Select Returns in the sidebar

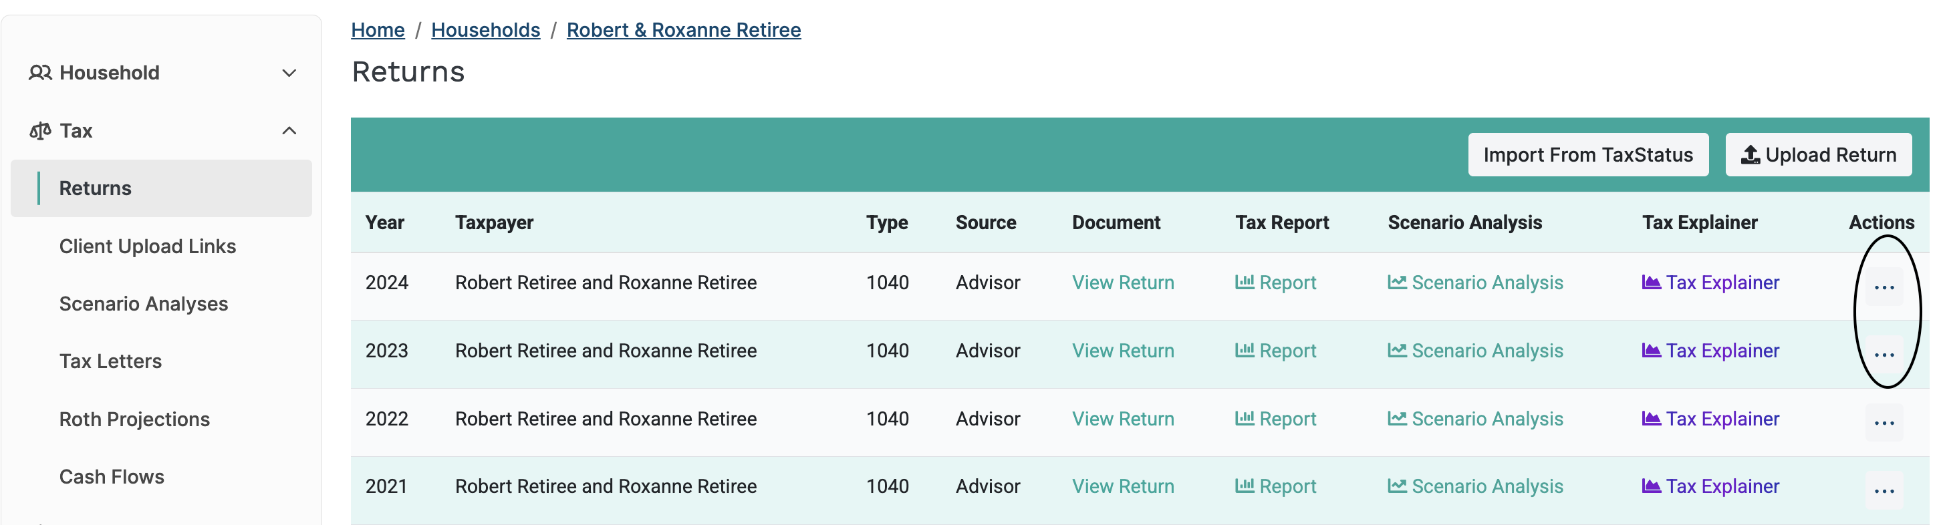96,188
